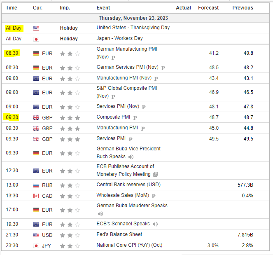Click the Holiday label in Thanksgiving Day row
Screen dimensions: 273x255
[x=69, y=28]
